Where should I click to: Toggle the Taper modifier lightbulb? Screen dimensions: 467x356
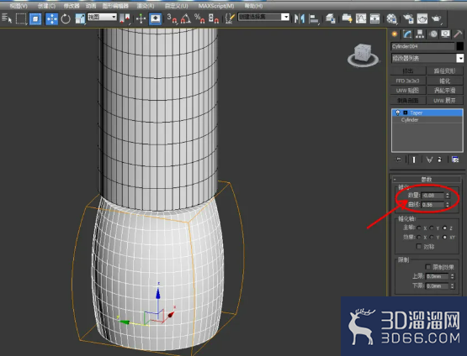[398, 113]
